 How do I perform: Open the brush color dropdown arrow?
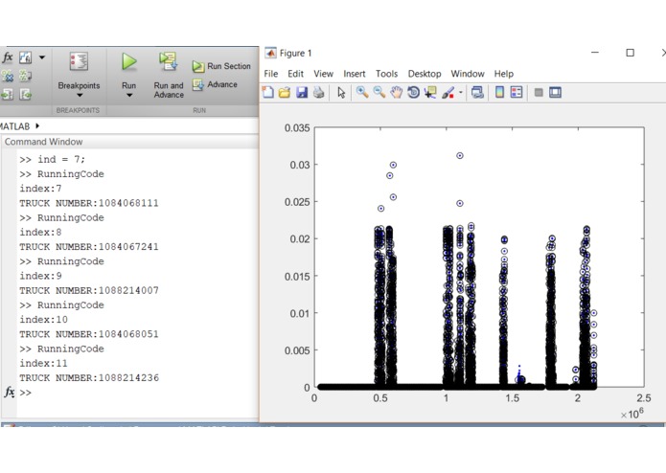coord(460,92)
